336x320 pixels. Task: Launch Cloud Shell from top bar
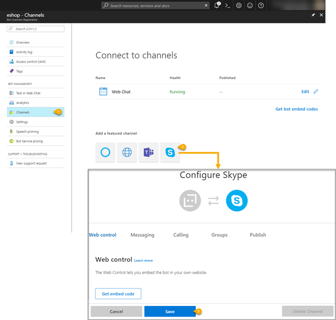(228, 6)
